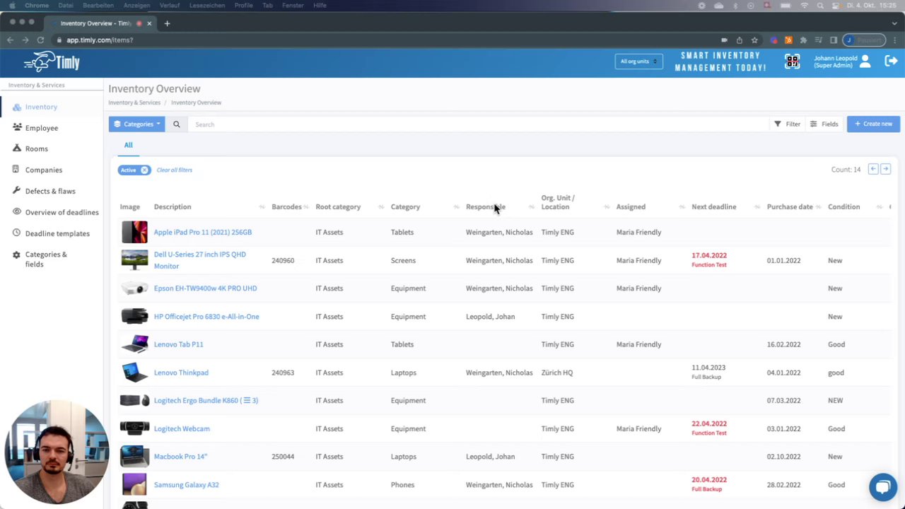Viewport: 905px width, 509px height.
Task: Click the Create new button
Action: (873, 124)
